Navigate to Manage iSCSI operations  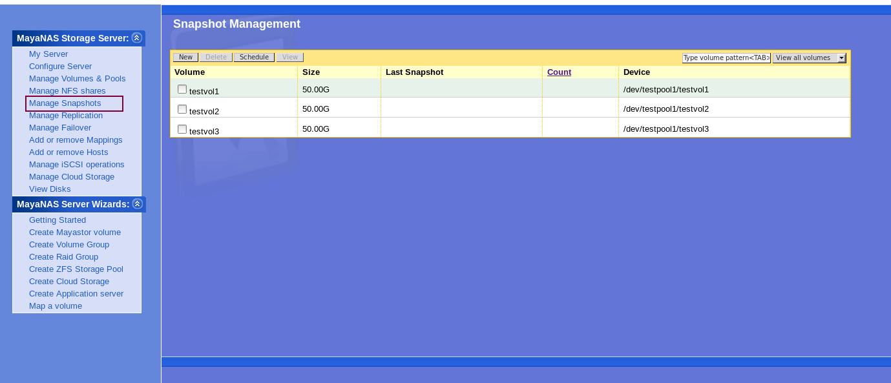tap(76, 165)
